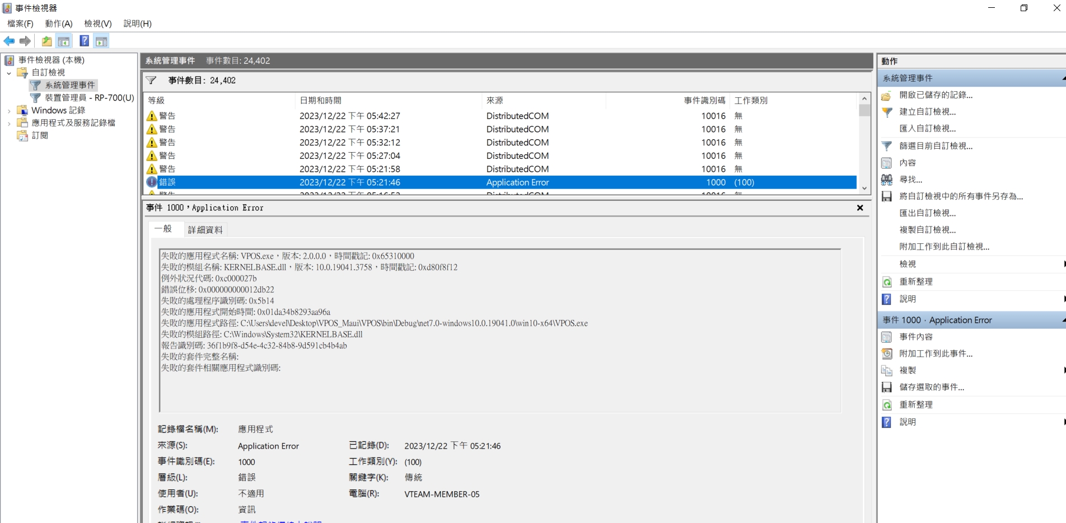Image resolution: width=1066 pixels, height=523 pixels.
Task: Collapse the 自訂檢視 tree node
Action: pyautogui.click(x=9, y=73)
